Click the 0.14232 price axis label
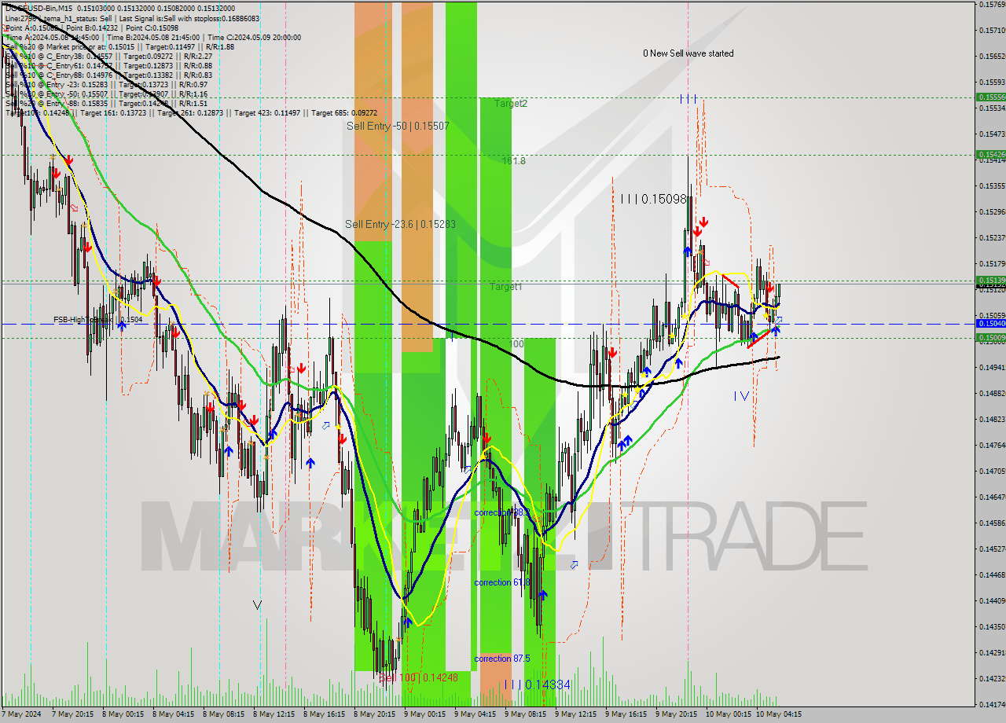The image size is (1006, 723). point(993,678)
